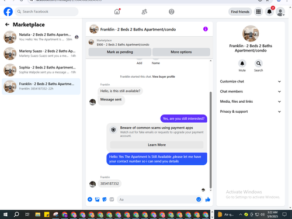Click taskbar volume speaker icon
The image size is (292, 219).
pos(262,214)
